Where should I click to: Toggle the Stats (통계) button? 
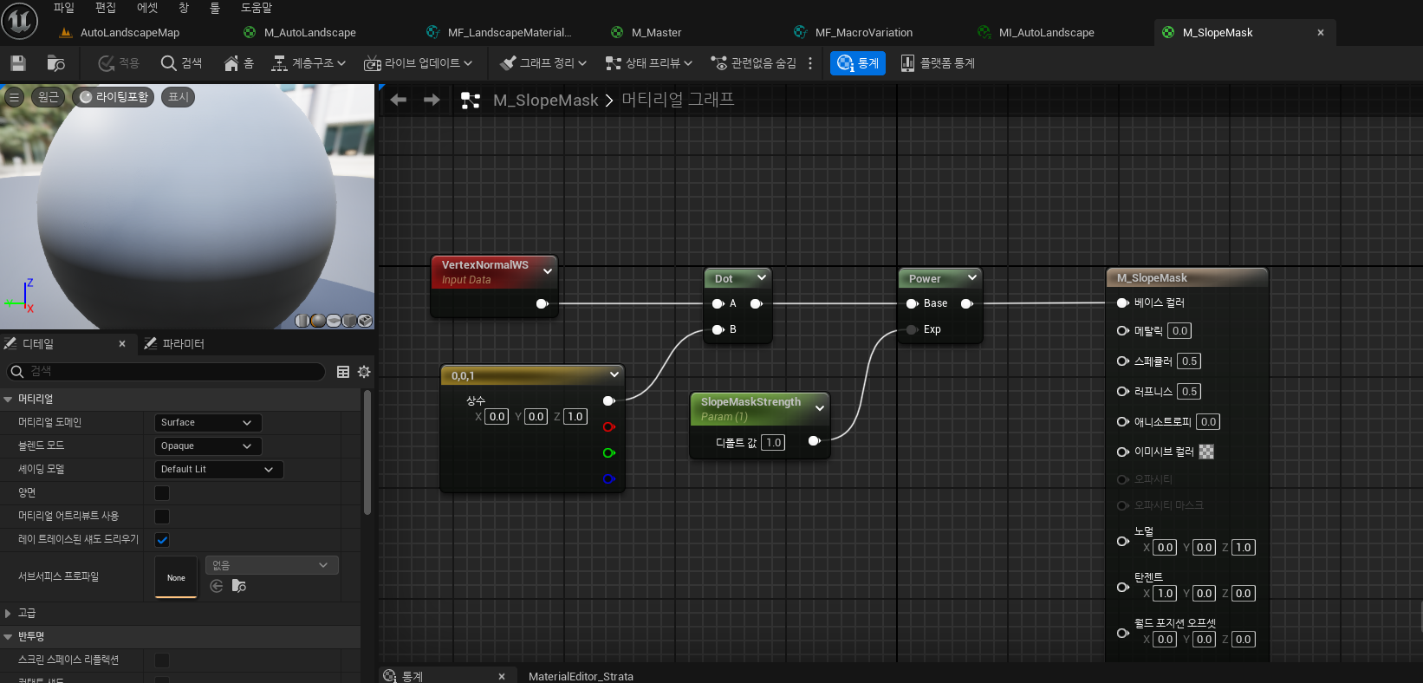858,63
